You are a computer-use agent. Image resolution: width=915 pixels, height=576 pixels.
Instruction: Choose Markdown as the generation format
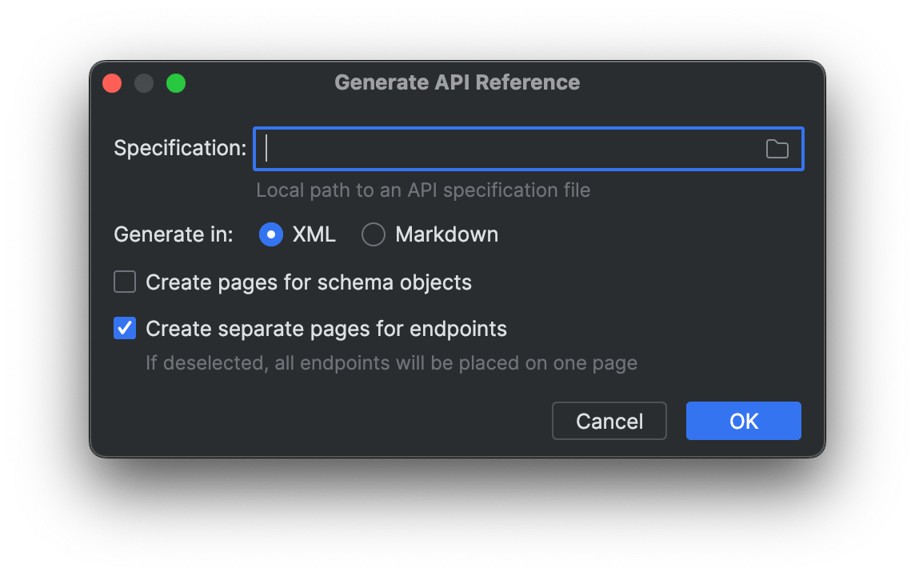tap(373, 234)
